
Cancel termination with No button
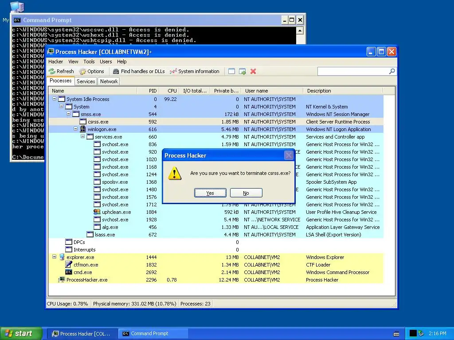(246, 193)
